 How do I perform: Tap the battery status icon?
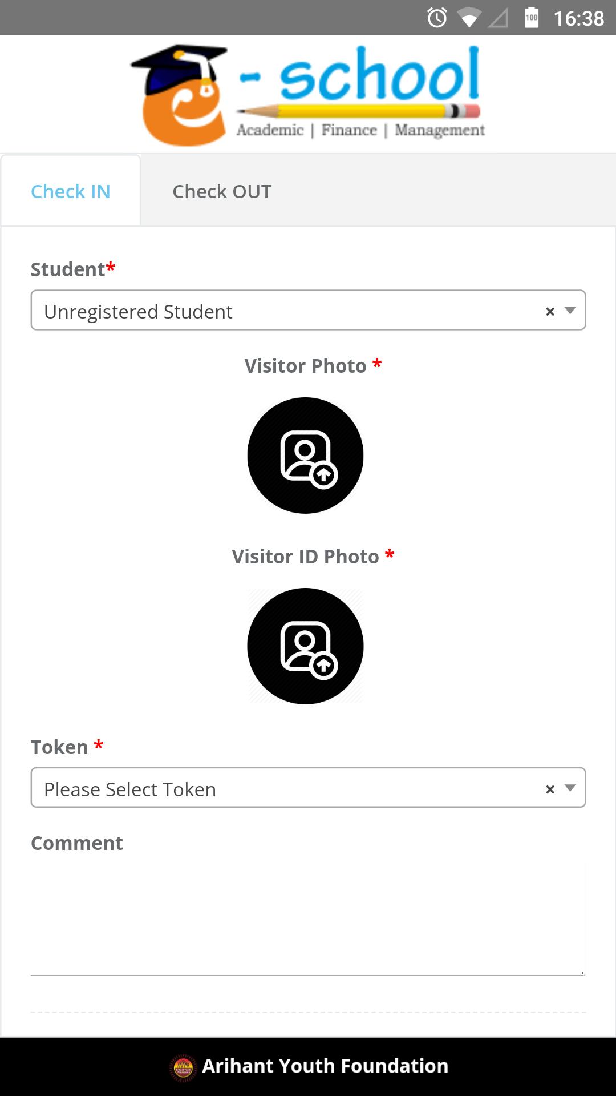click(532, 18)
